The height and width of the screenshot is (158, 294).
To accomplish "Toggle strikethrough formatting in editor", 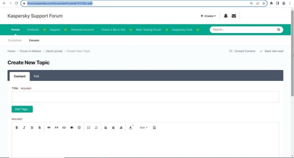I will click(39, 127).
